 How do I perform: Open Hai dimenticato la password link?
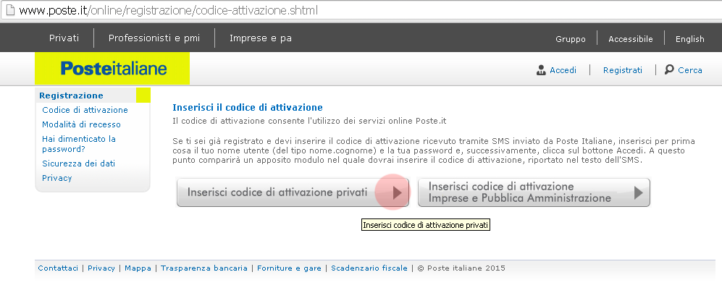point(79,144)
